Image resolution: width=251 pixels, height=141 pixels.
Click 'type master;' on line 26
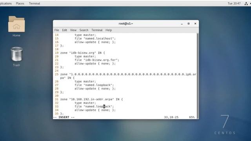click(85, 81)
